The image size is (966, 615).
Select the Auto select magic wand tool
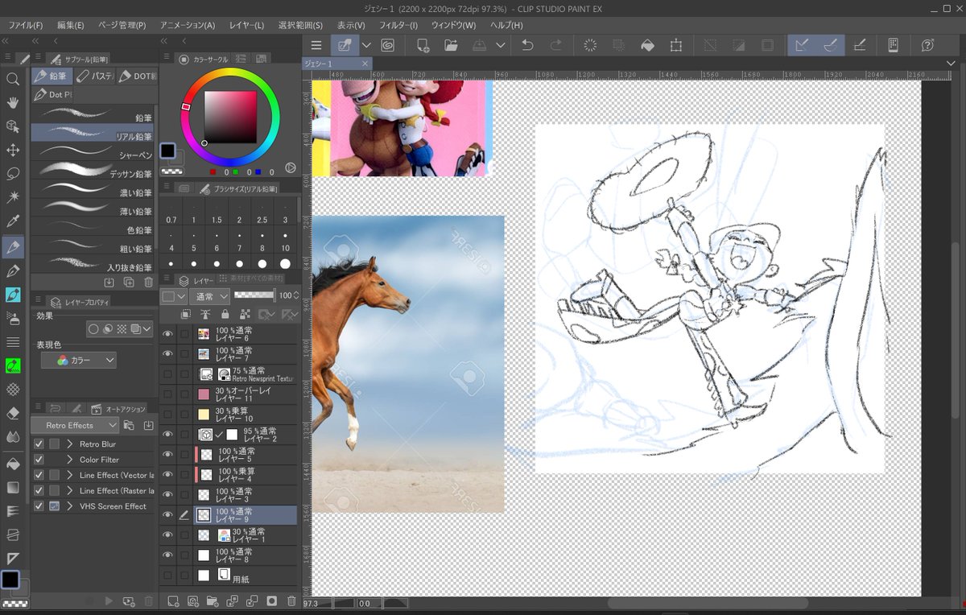click(13, 197)
